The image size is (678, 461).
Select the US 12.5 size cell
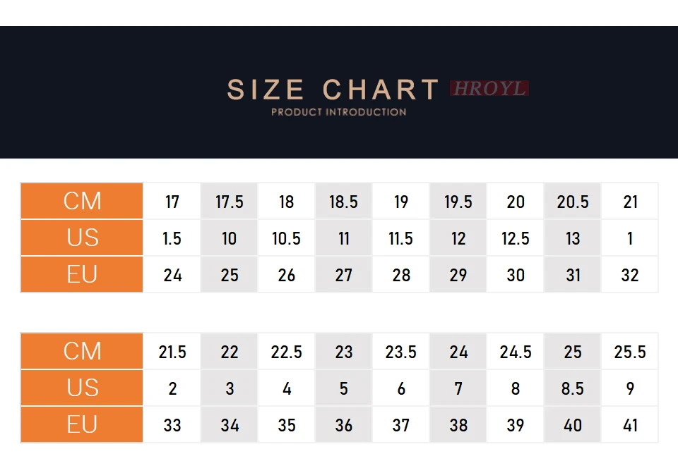click(516, 238)
